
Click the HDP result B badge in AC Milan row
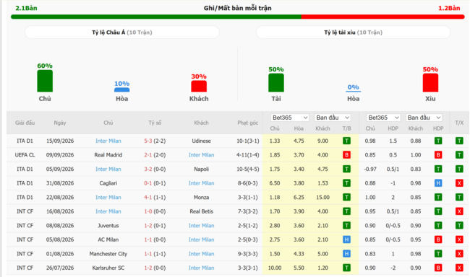point(438,239)
